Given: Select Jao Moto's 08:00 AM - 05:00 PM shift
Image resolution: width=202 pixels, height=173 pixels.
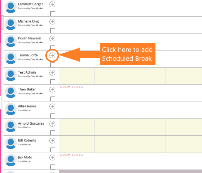Looking at the screenshot, I should pos(71,155).
